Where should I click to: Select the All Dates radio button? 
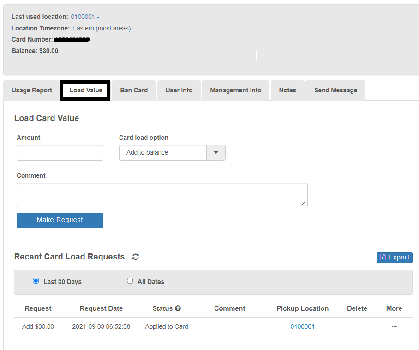(130, 281)
